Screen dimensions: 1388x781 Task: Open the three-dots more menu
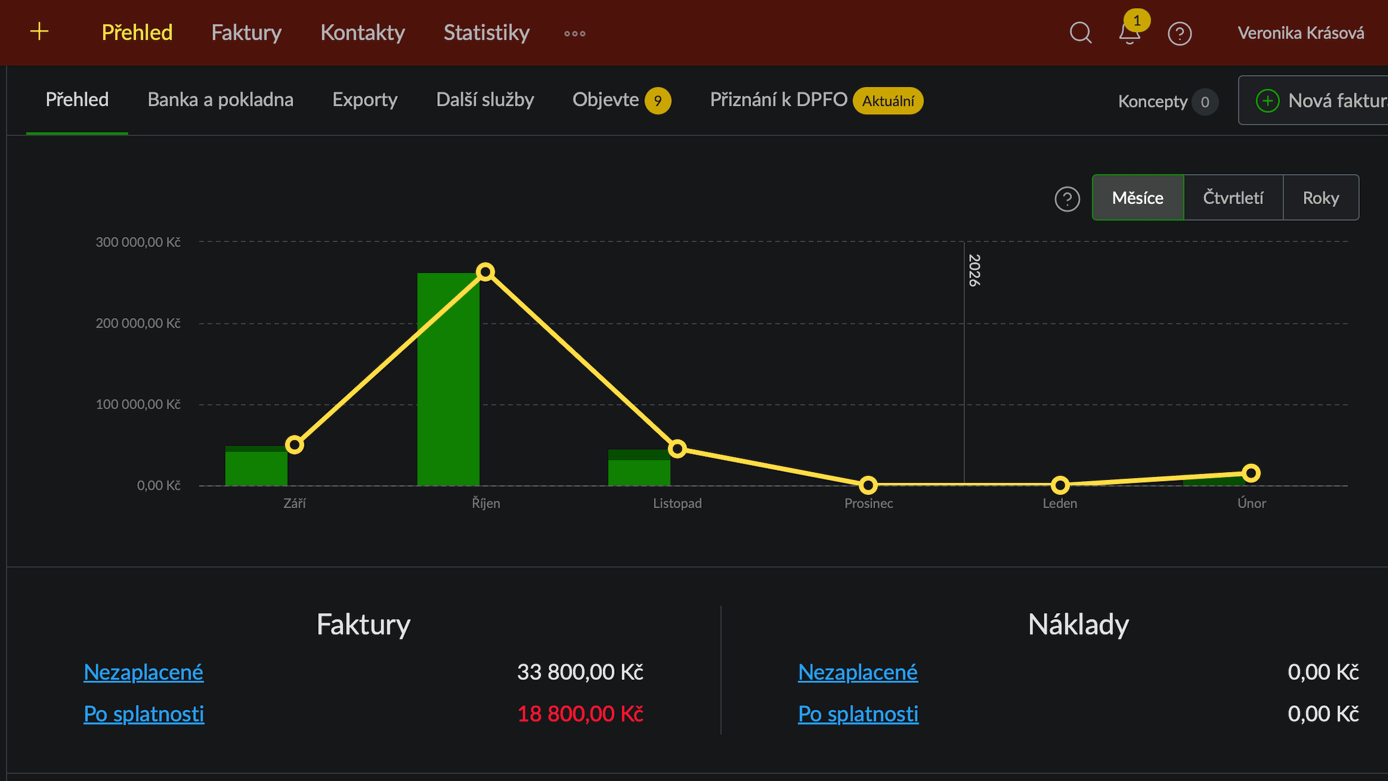(575, 33)
